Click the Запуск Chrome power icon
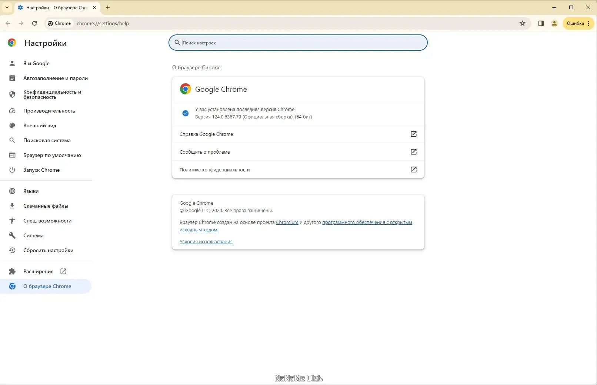597x385 pixels. (12, 170)
